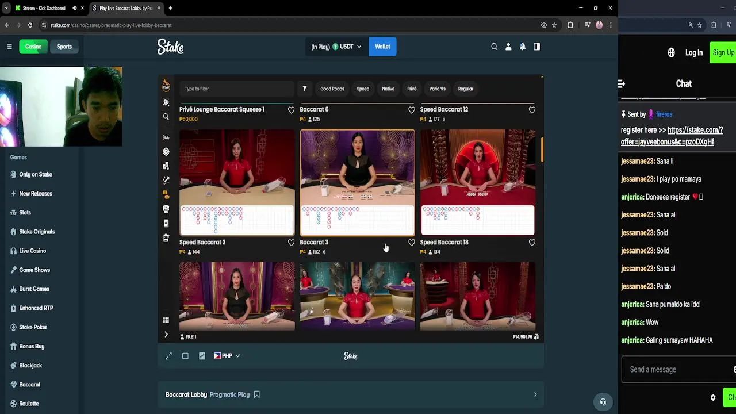Open the filter funnel icon
Viewport: 736px width, 414px height.
tap(304, 89)
